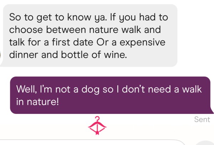
Task: Tap the arrow tip of pink hanger logo
Action: pos(97,133)
